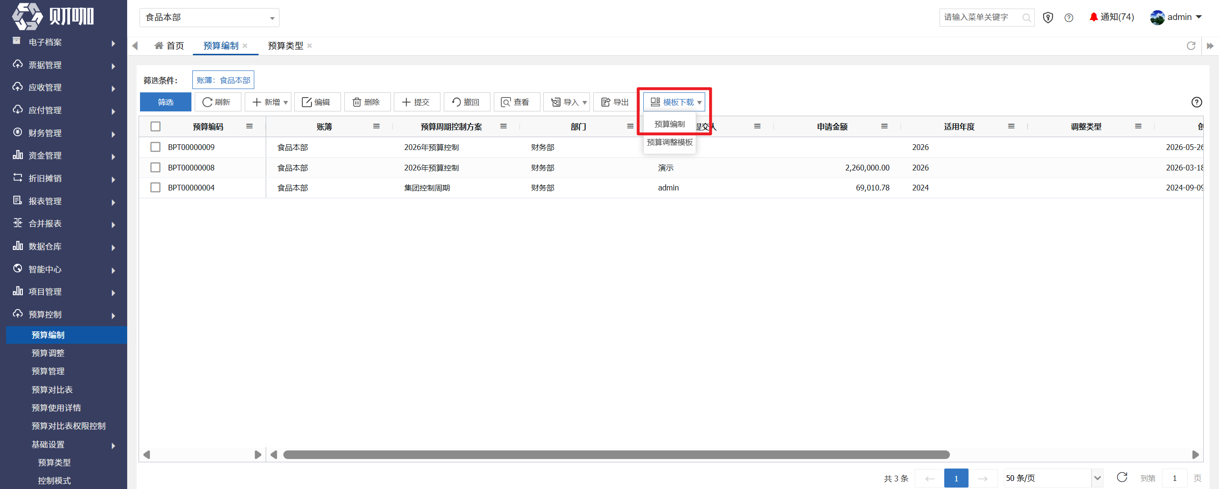Expand the 新增 dropdown arrow
Screen dimensions: 1219x489
point(286,102)
